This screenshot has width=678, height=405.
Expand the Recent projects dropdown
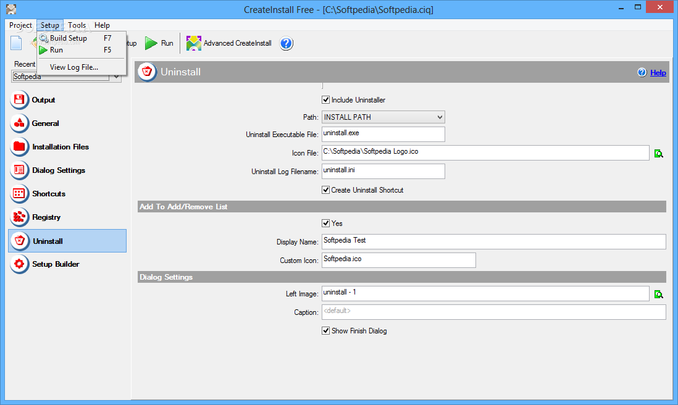pyautogui.click(x=116, y=77)
